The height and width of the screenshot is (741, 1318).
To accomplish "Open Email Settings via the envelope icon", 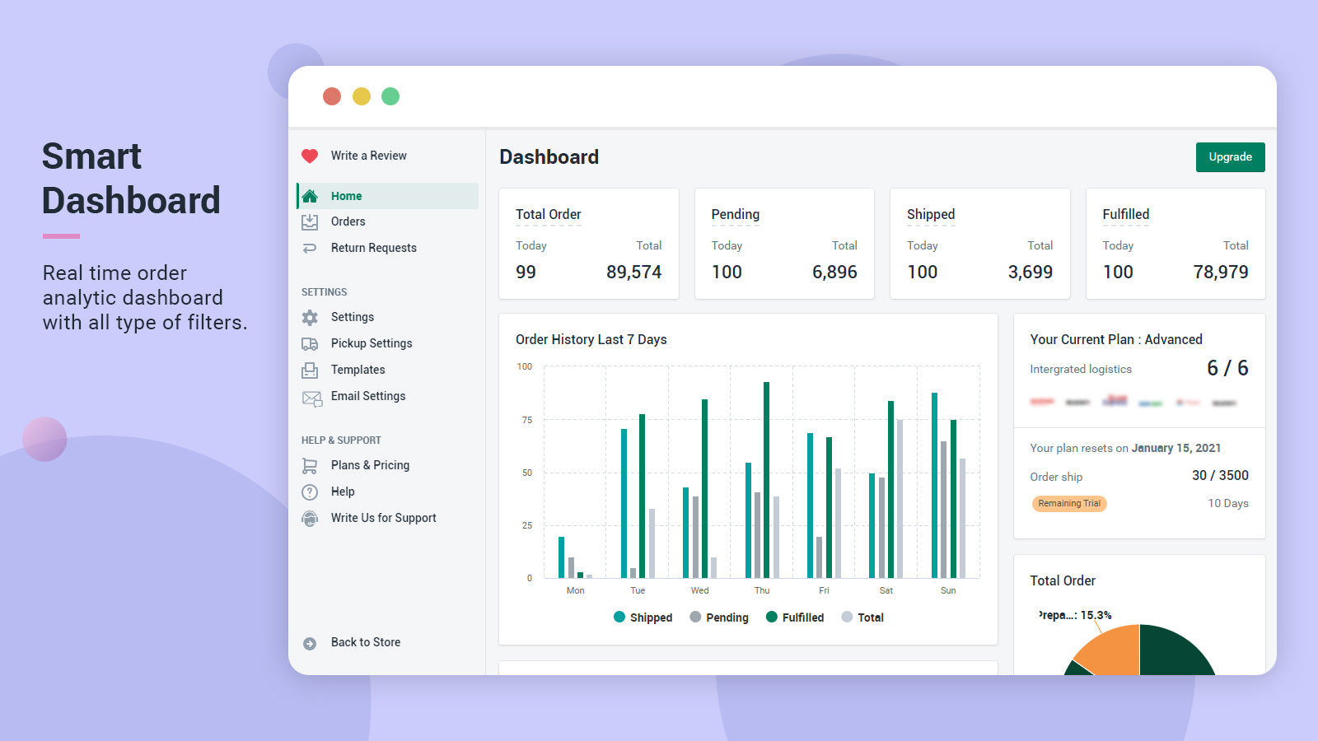I will point(310,398).
